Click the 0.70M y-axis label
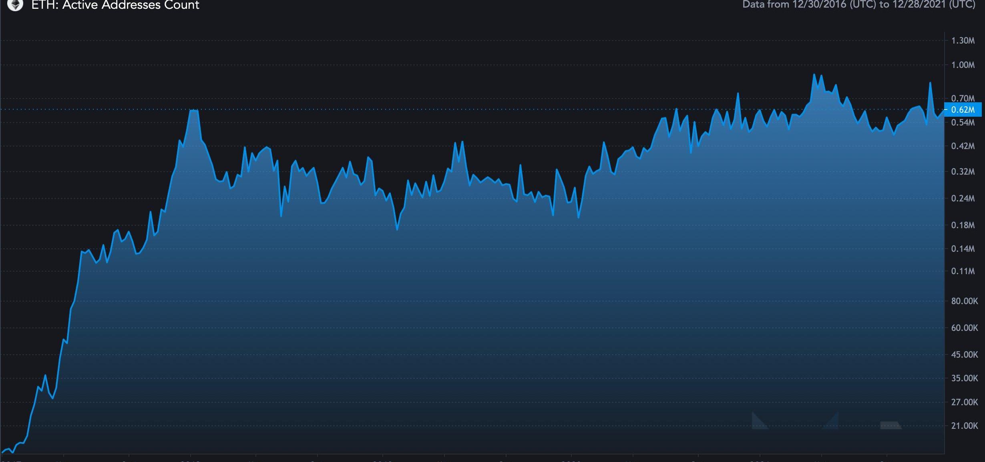This screenshot has width=985, height=462. pyautogui.click(x=963, y=98)
